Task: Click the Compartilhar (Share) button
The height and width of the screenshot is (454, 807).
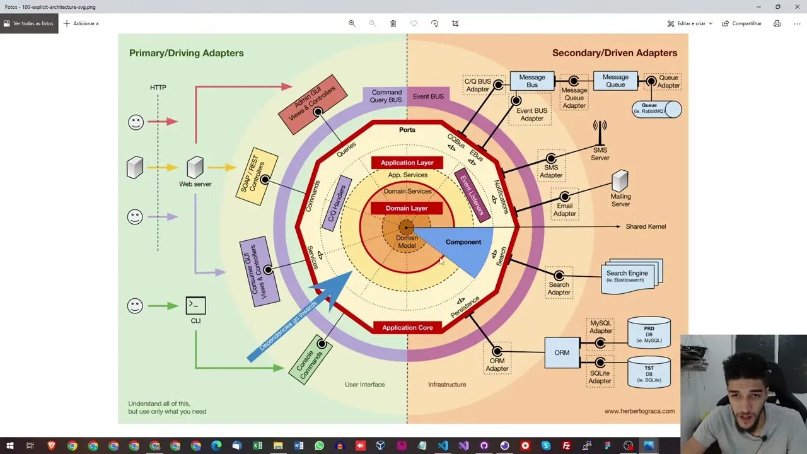Action: coord(741,23)
